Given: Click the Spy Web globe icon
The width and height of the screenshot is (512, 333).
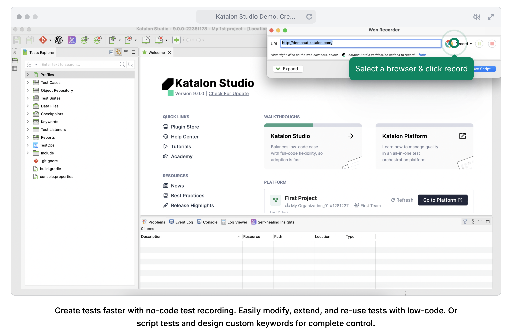Looking at the screenshot, I should 85,40.
